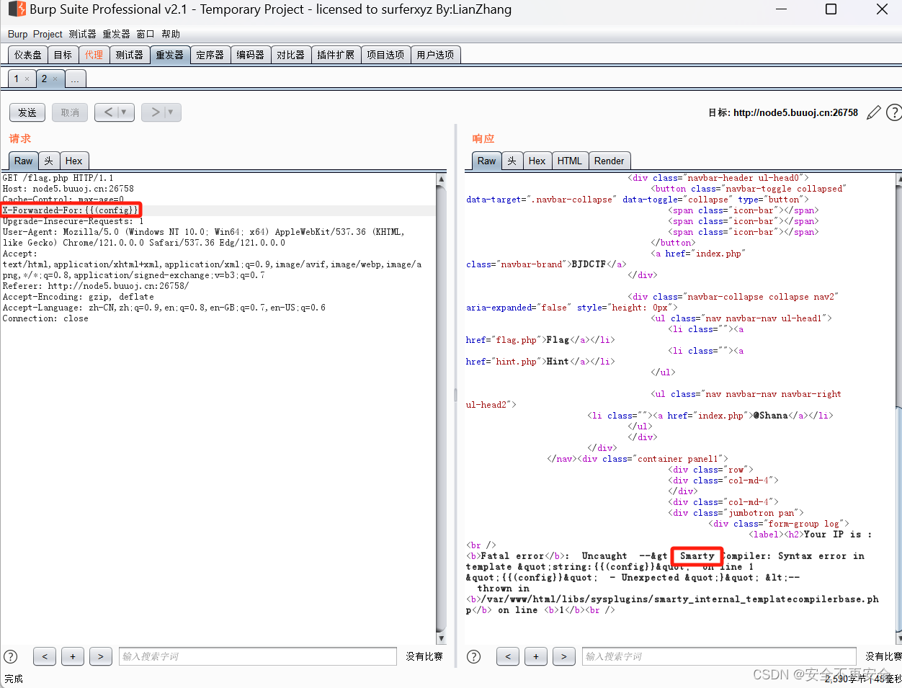
Task: Click request search previous match button
Action: pyautogui.click(x=45, y=656)
